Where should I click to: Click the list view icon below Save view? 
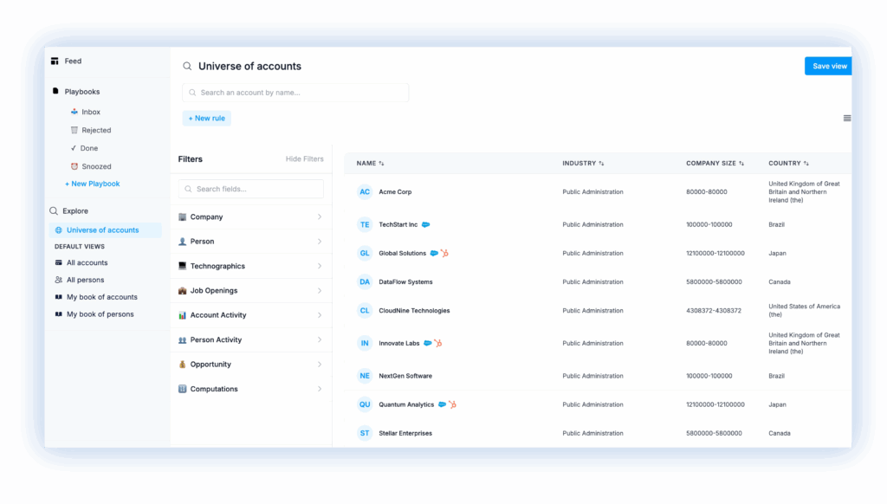click(846, 119)
